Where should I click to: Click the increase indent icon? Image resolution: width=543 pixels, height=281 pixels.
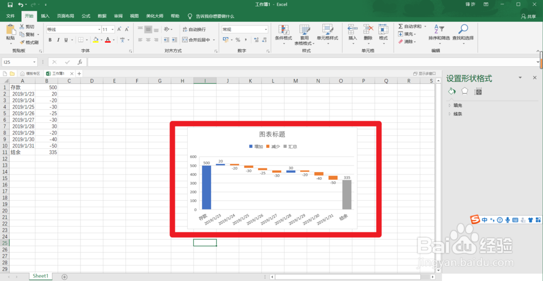click(x=174, y=40)
